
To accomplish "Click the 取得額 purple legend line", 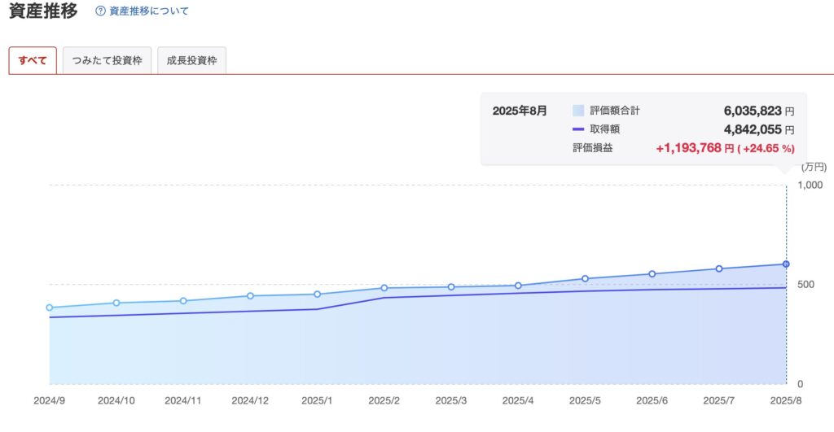I will tap(578, 129).
